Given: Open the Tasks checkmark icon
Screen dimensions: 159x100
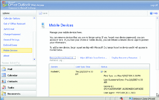Looking at the screenshot, I should coord(4,87).
